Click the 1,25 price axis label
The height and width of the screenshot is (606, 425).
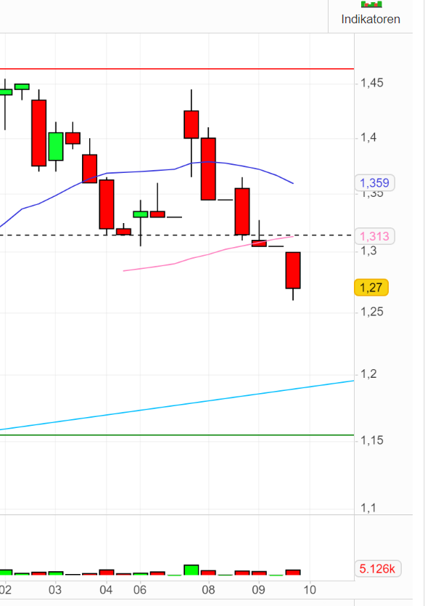372,312
